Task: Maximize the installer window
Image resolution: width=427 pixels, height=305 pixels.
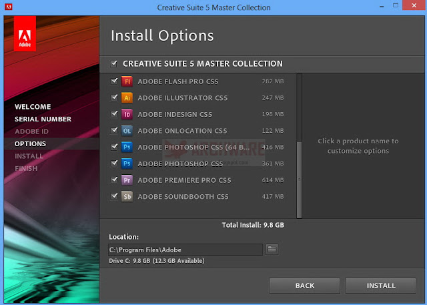Action: tap(396, 5)
